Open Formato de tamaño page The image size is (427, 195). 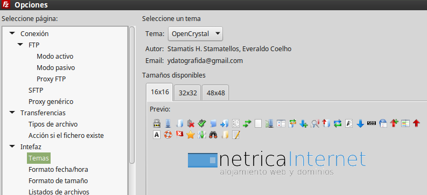point(58,180)
